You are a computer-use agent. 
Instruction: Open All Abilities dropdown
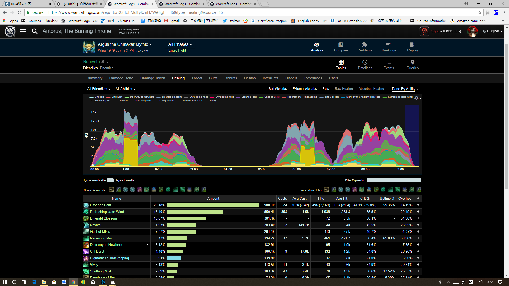click(x=125, y=89)
